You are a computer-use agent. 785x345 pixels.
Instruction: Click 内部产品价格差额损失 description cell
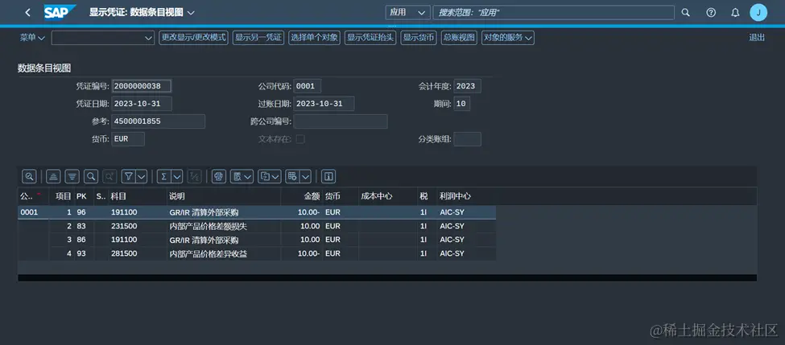coord(223,226)
